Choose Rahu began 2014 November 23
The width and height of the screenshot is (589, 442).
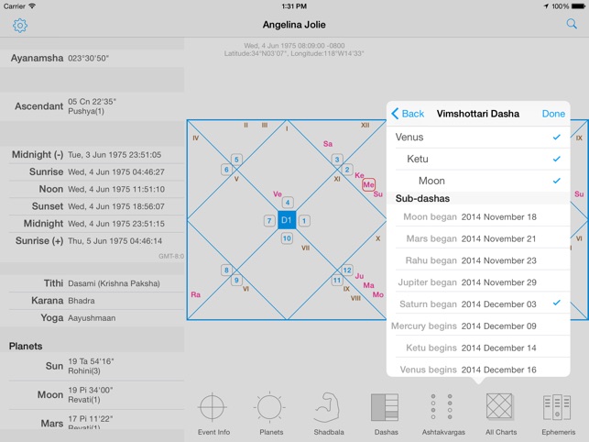(478, 260)
